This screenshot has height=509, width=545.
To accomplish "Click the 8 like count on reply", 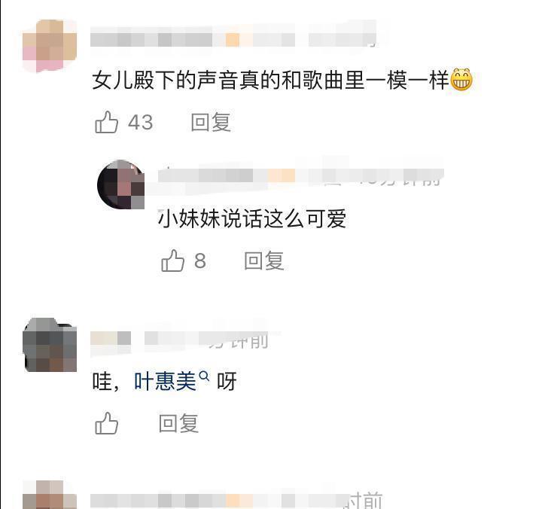I will tap(200, 261).
